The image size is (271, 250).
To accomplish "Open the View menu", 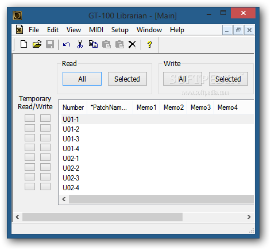I will tap(73, 30).
